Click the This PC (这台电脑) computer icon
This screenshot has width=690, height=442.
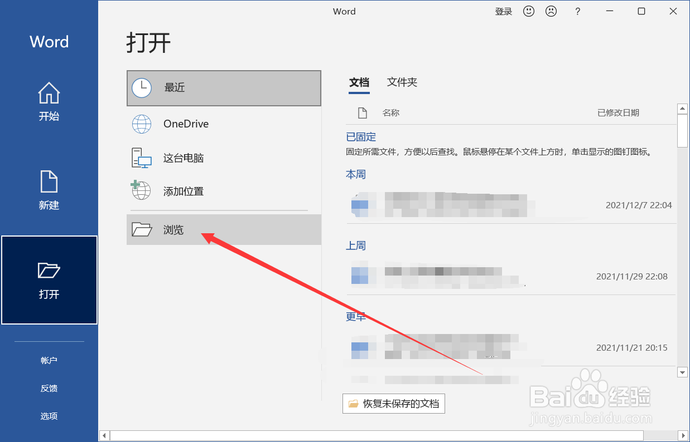141,157
